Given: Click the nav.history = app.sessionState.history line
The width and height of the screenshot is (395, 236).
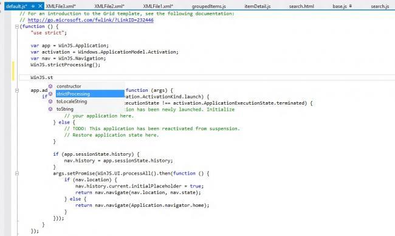Looking at the screenshot, I should coord(118,161).
